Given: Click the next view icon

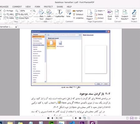Looking at the screenshot, I should point(89,118).
